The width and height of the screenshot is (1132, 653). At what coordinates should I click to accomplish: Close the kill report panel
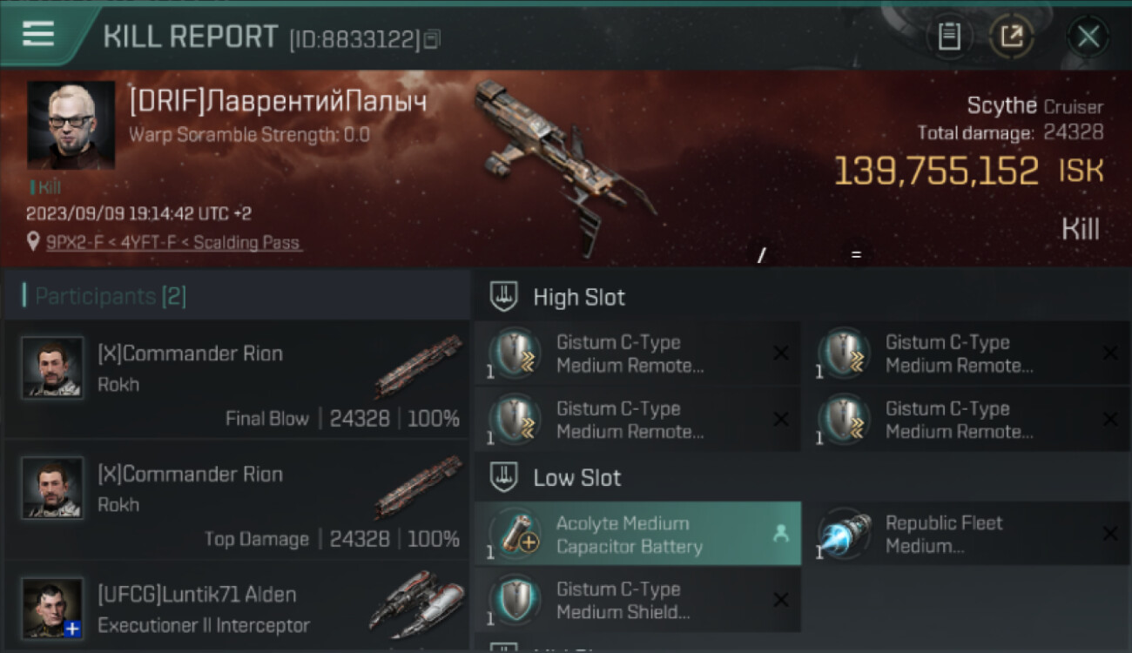pyautogui.click(x=1088, y=36)
